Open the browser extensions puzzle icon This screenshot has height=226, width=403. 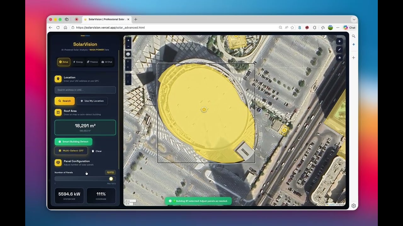click(x=315, y=28)
